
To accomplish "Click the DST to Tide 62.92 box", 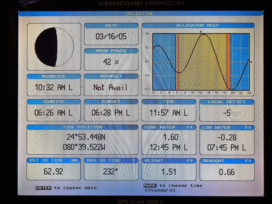I will (x=54, y=171).
